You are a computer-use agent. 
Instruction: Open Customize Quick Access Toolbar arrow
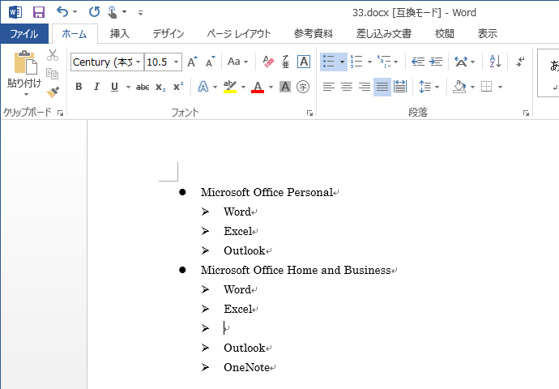click(140, 13)
